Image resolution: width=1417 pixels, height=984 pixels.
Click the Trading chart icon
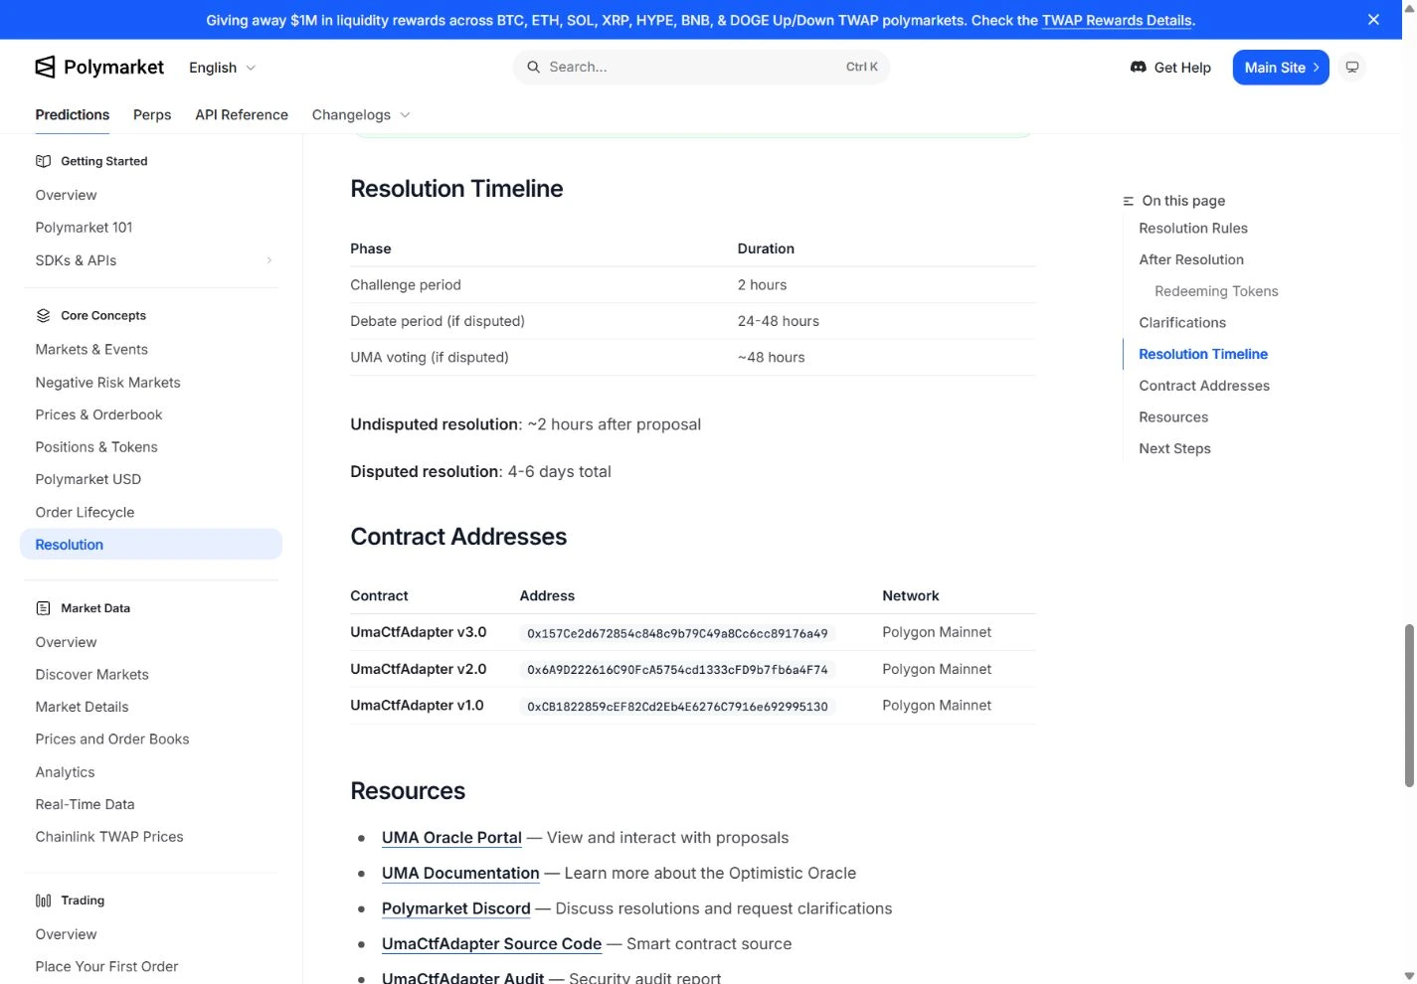coord(43,901)
